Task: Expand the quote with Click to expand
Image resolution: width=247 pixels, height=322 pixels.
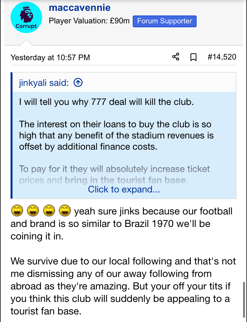Action: pyautogui.click(x=124, y=189)
